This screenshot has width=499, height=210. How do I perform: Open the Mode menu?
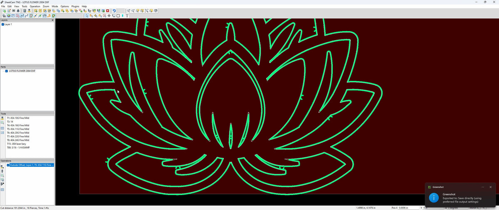pyautogui.click(x=55, y=7)
